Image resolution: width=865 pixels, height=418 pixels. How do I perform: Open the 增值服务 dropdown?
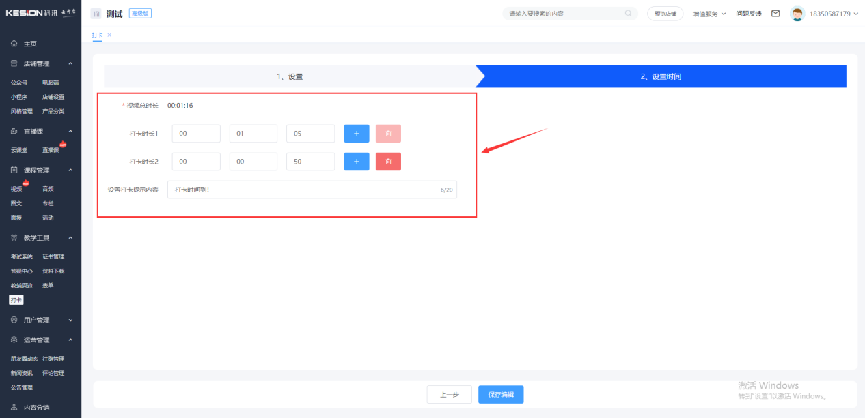[709, 14]
